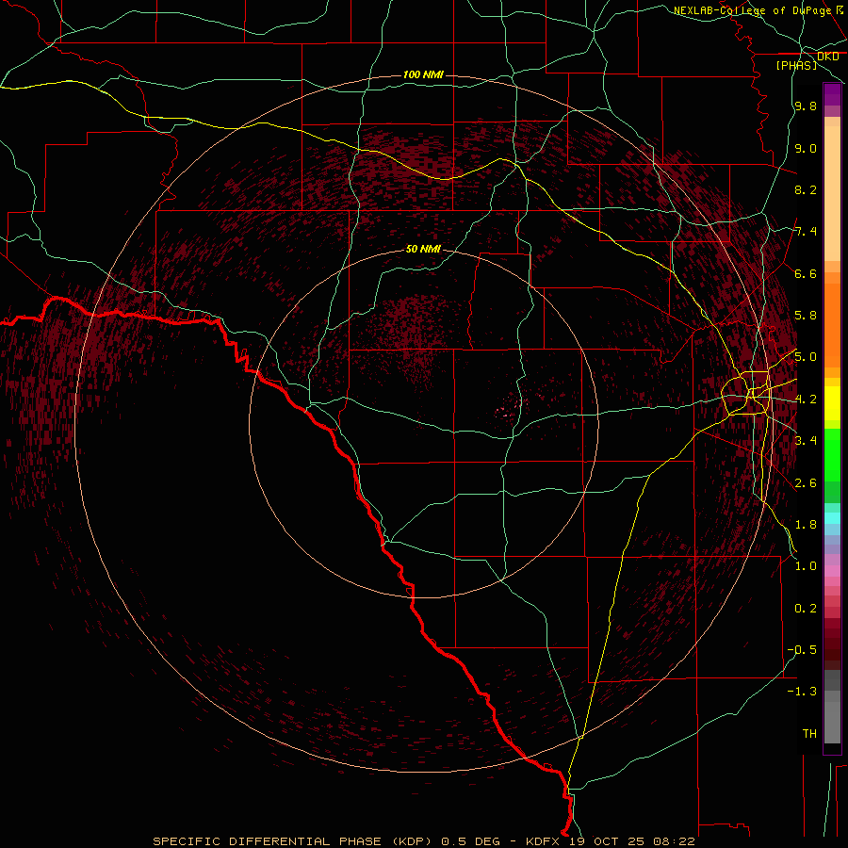The height and width of the screenshot is (848, 848).
Task: Select the yellow color bar segment
Action: (x=832, y=403)
